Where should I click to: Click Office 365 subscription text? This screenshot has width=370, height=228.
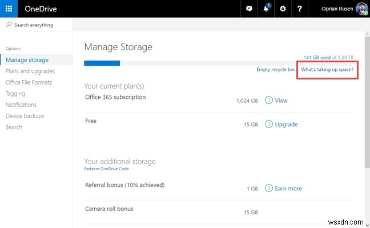[115, 97]
